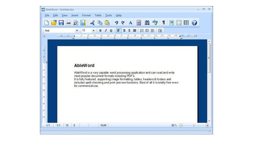
Task: Click the calculator-style toolbar icon
Action: [x=139, y=23]
